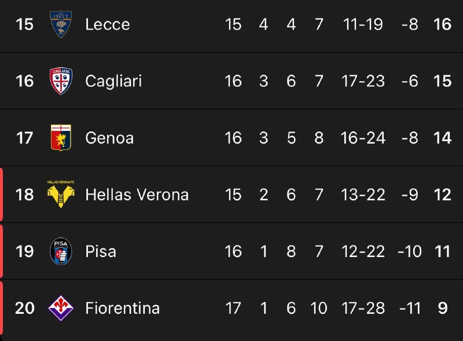
Task: Open the Fiorentina team name link
Action: pos(122,308)
